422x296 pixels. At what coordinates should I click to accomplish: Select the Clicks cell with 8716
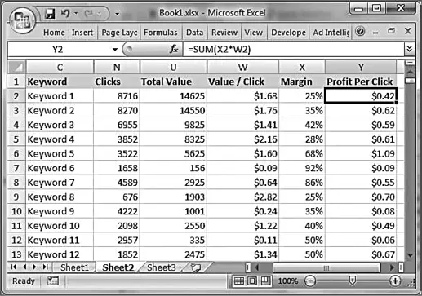point(117,96)
